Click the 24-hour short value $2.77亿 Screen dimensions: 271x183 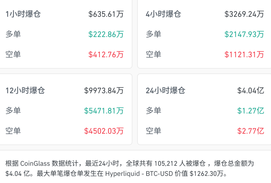pyautogui.click(x=251, y=131)
